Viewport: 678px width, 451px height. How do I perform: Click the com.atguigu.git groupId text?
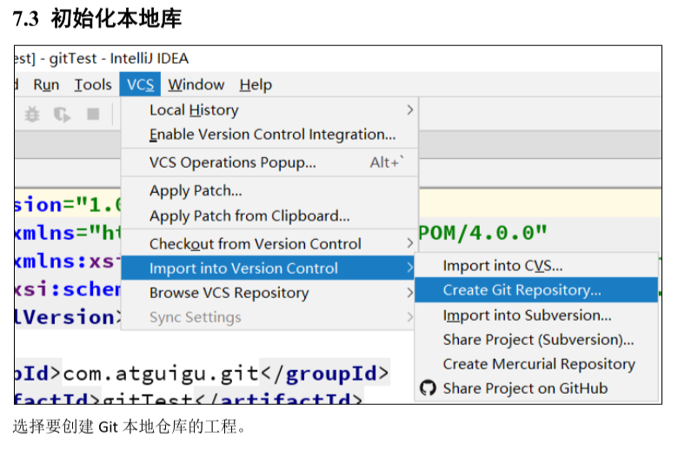[x=161, y=374]
